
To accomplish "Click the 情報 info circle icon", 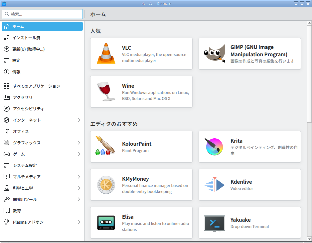I will coord(7,72).
